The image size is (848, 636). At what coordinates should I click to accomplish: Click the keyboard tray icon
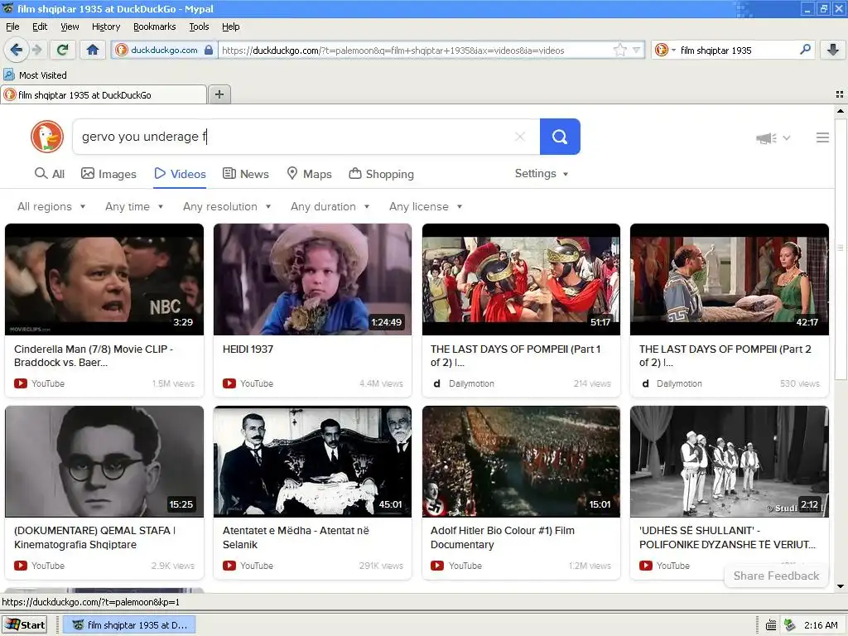771,625
